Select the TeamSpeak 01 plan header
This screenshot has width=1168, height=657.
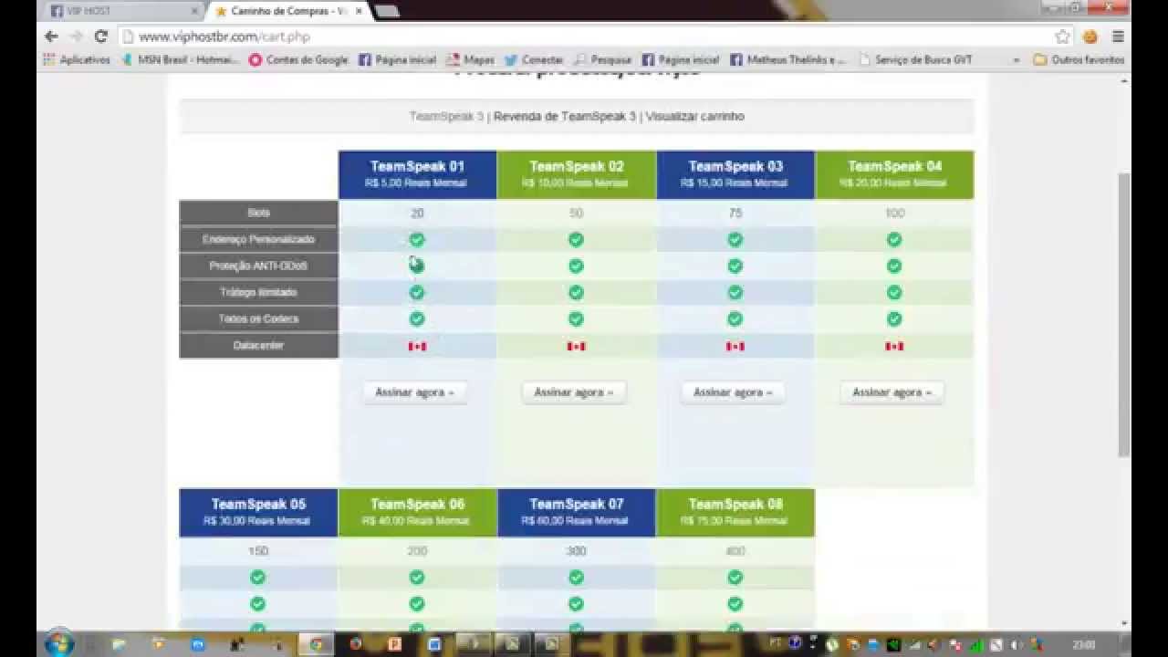click(x=417, y=174)
